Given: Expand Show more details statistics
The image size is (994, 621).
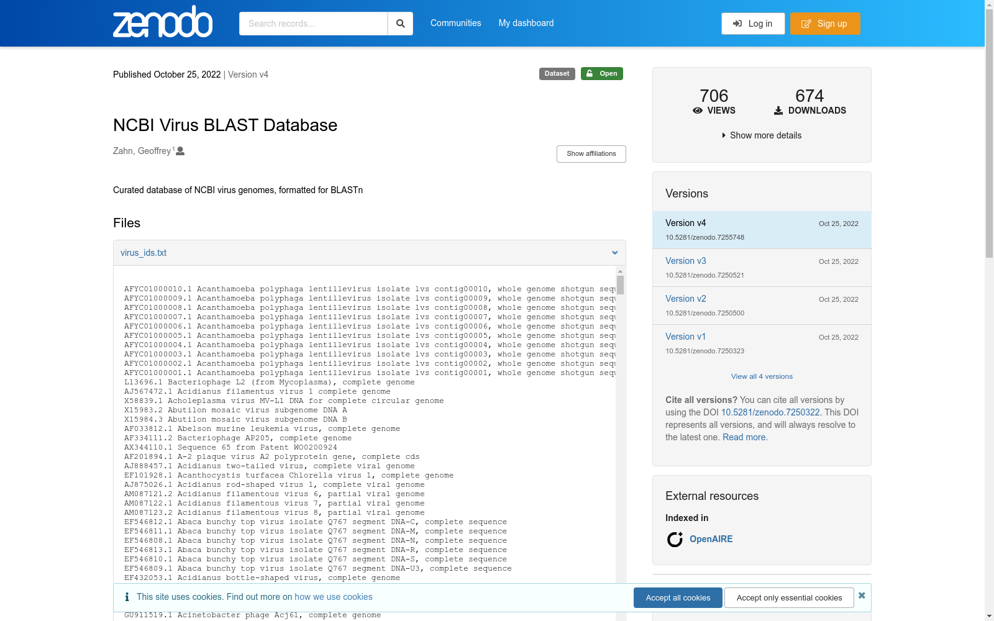Looking at the screenshot, I should (x=762, y=135).
